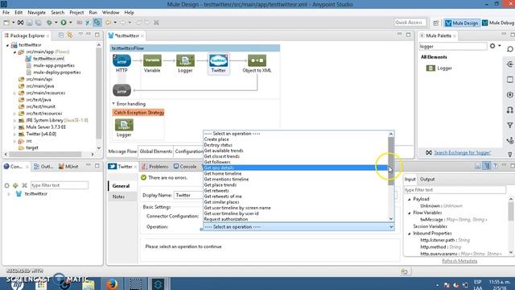Collapse the Payload node in Input
This screenshot has height=290, width=515.
[410, 199]
